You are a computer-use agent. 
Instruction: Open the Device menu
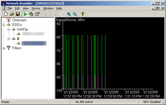click(x=36, y=8)
